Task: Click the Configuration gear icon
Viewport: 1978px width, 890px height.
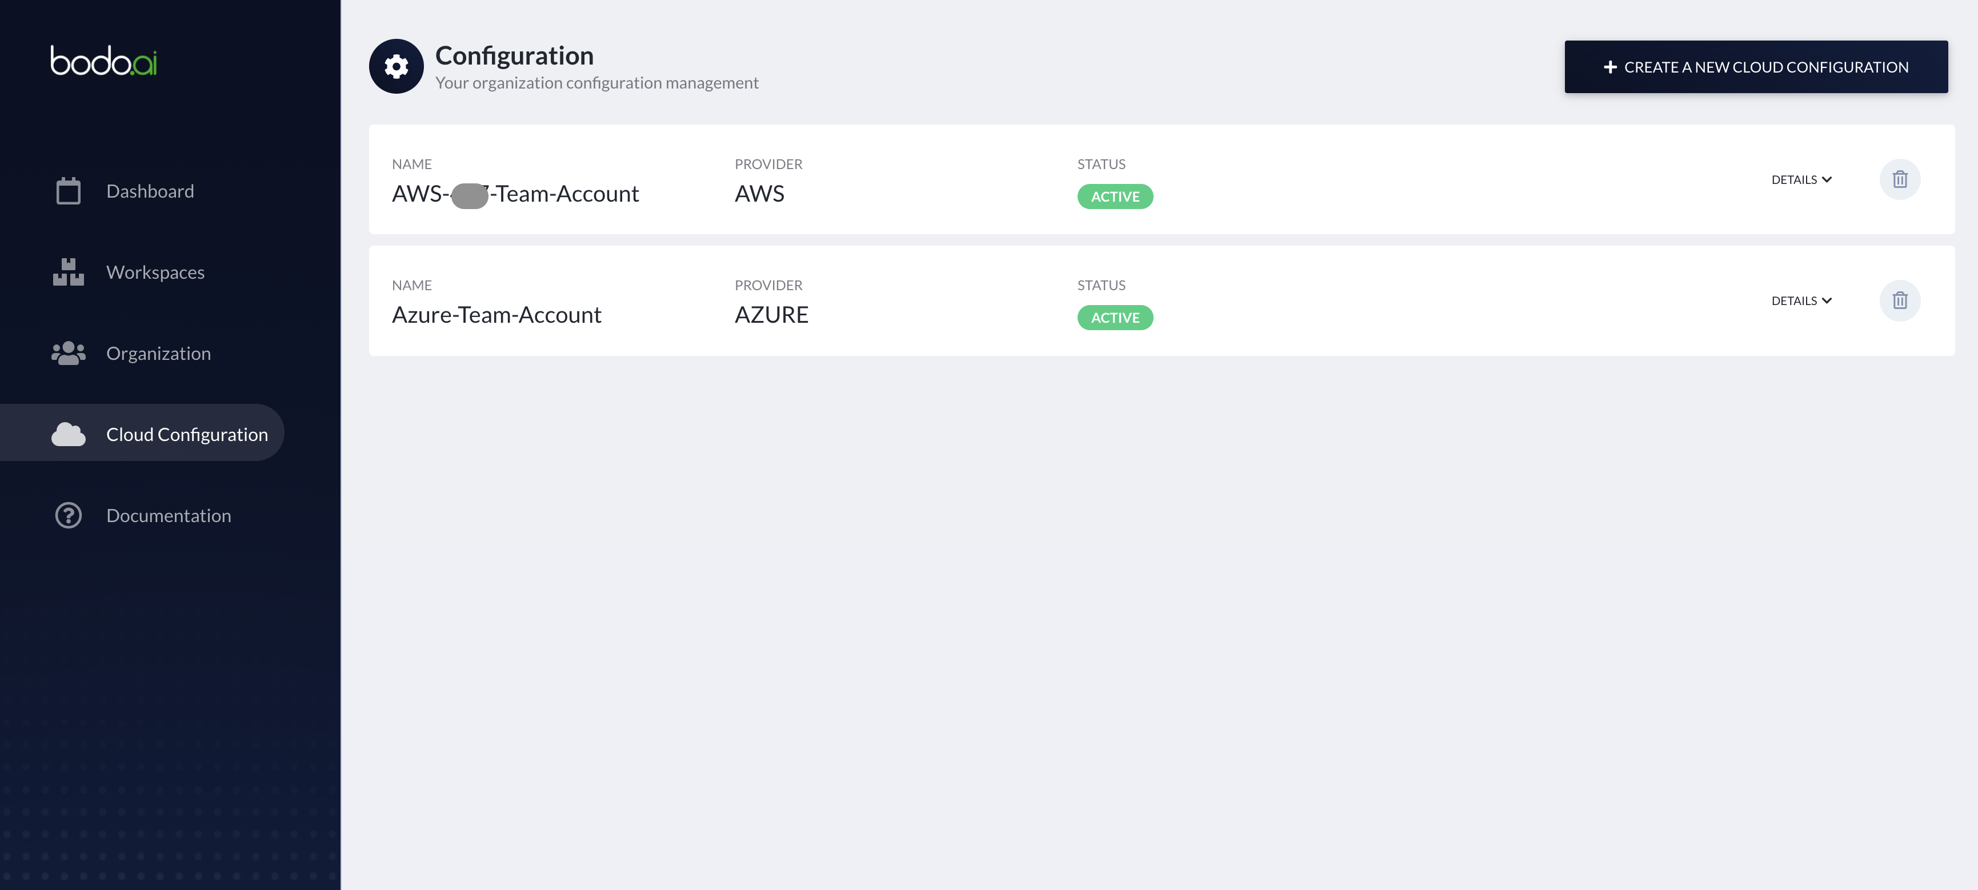Action: pyautogui.click(x=396, y=67)
